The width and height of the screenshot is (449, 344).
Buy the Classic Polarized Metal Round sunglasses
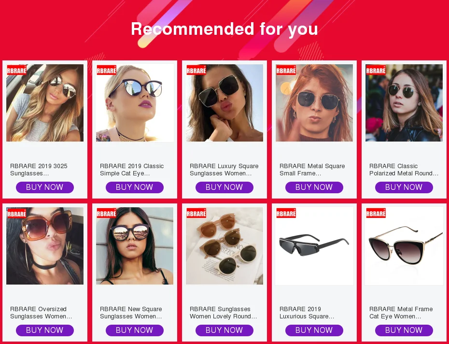tap(404, 187)
